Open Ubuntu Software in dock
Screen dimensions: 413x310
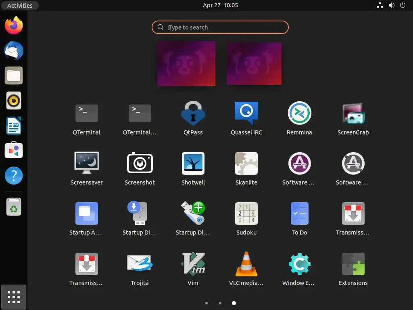pyautogui.click(x=14, y=150)
